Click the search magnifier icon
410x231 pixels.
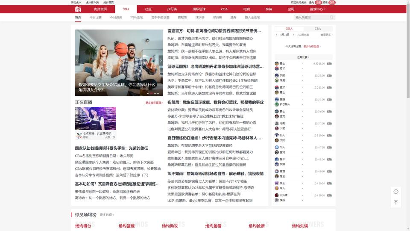coord(331,17)
